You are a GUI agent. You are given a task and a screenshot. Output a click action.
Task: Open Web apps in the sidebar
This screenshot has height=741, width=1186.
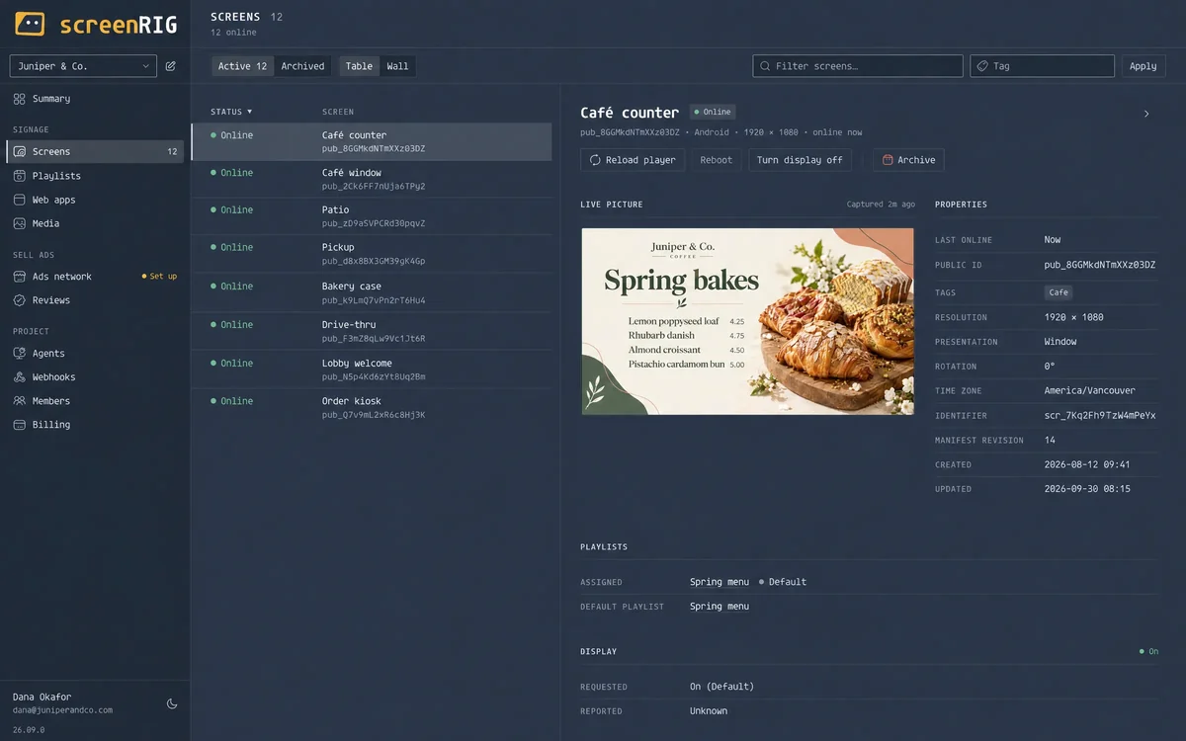(x=95, y=200)
